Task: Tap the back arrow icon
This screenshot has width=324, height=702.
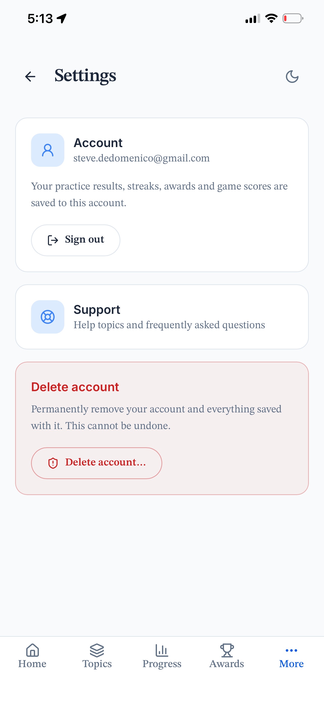Action: click(x=30, y=77)
